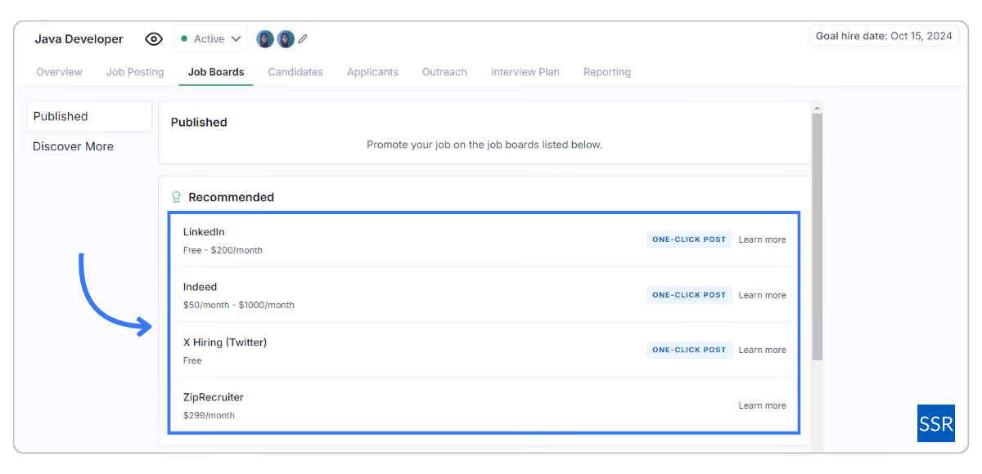This screenshot has width=982, height=474.
Task: Open the Applicants tab
Action: [372, 72]
